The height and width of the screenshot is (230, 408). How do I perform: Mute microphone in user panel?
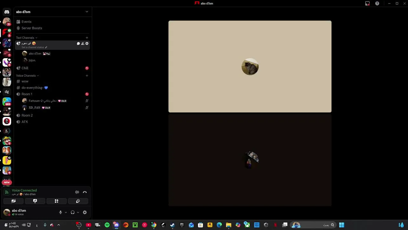pos(61,212)
